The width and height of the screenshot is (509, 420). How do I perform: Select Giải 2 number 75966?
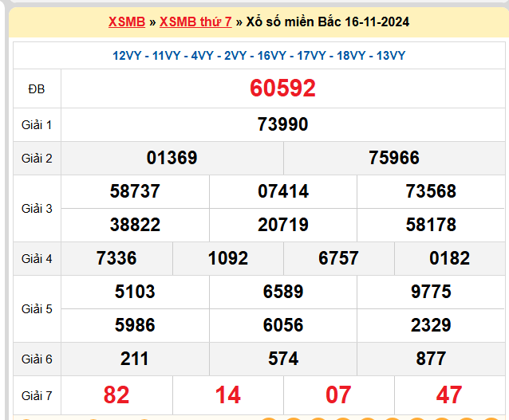click(x=394, y=158)
